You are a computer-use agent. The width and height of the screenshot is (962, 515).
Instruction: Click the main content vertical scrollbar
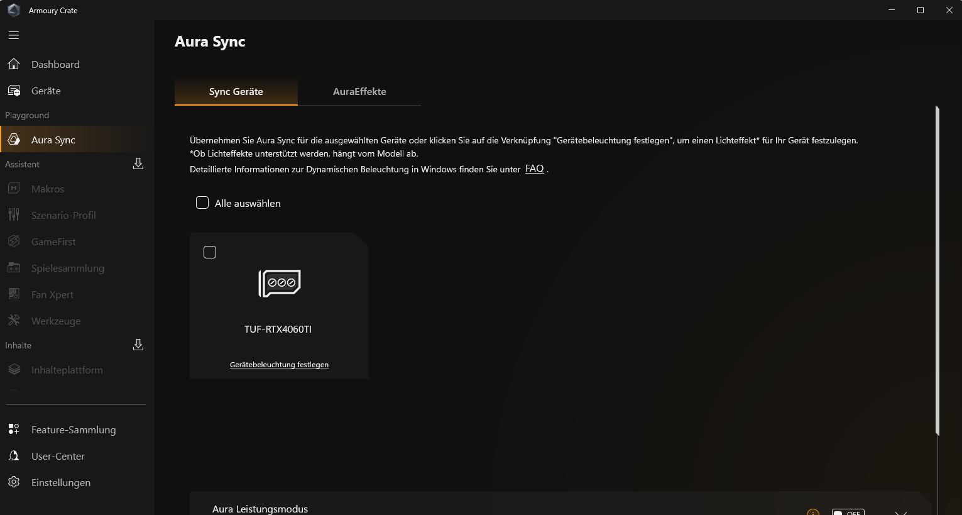937,270
